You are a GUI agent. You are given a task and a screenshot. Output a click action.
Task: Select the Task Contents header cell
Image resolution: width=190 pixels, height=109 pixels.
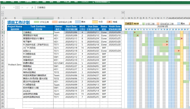point(38,28)
